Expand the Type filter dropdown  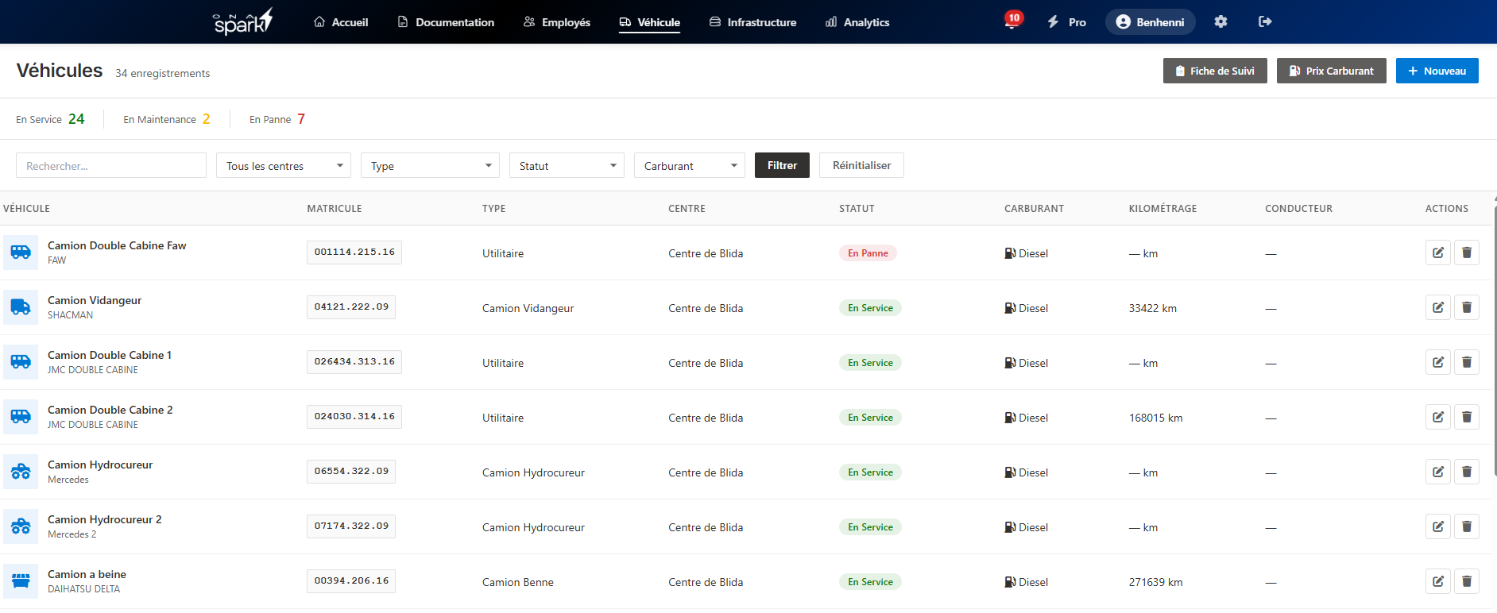430,165
